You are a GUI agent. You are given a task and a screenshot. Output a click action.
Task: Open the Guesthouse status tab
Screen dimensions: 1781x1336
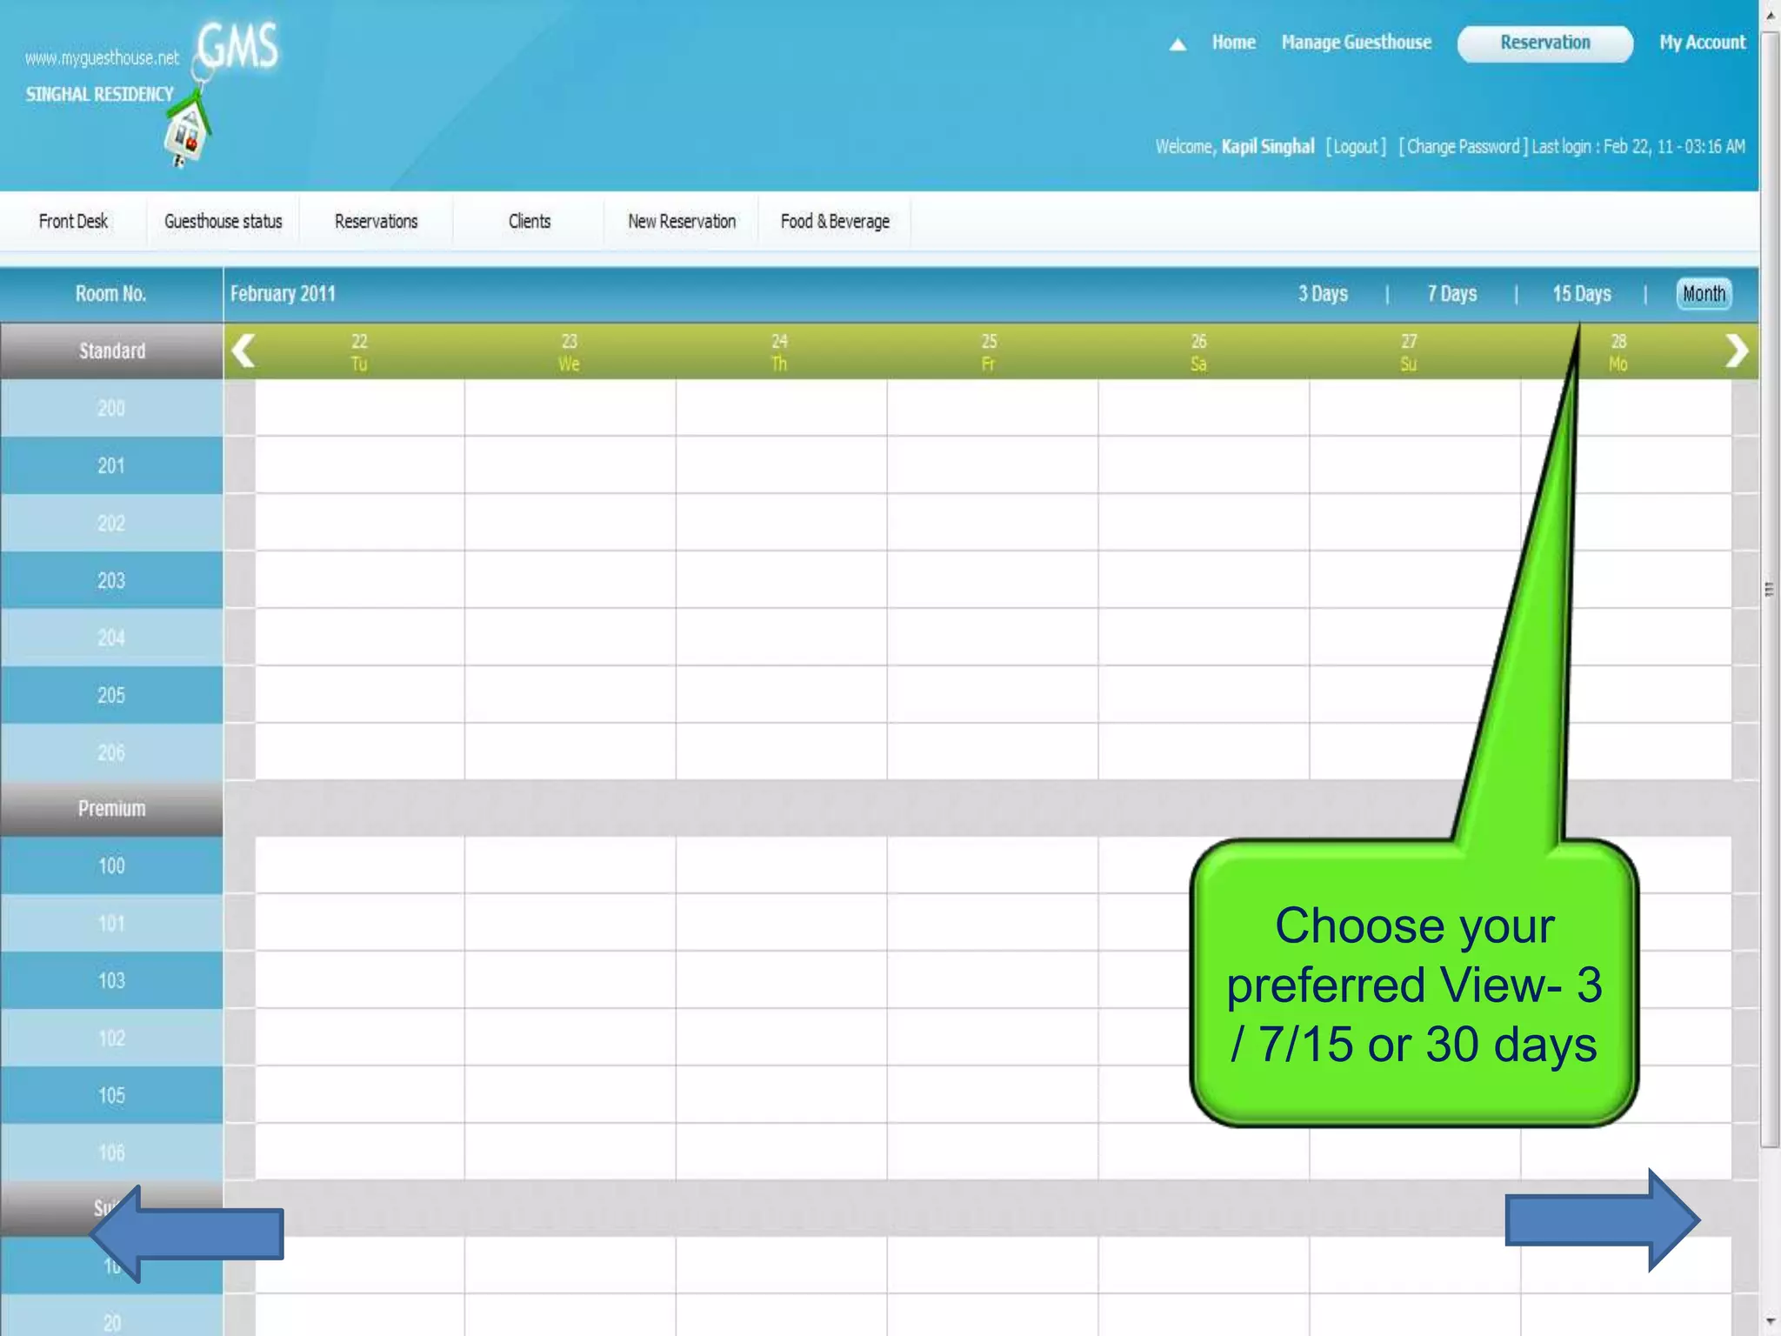(223, 222)
